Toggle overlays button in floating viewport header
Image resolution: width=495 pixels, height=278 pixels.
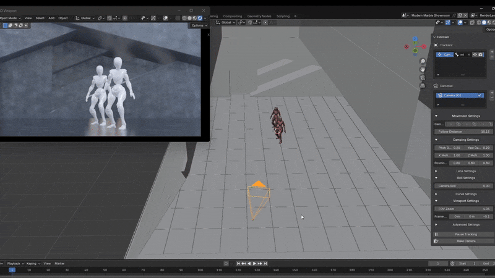click(165, 18)
